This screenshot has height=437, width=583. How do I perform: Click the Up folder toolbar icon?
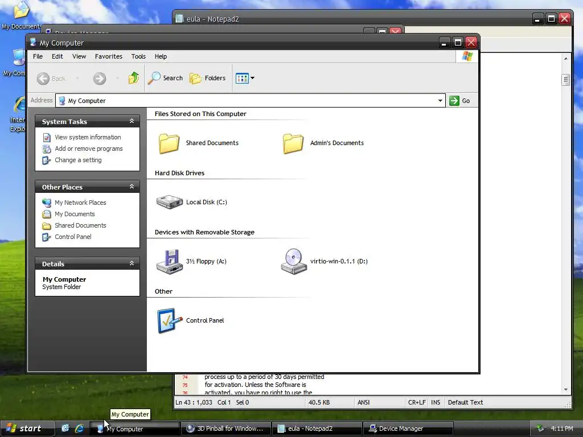(x=133, y=78)
